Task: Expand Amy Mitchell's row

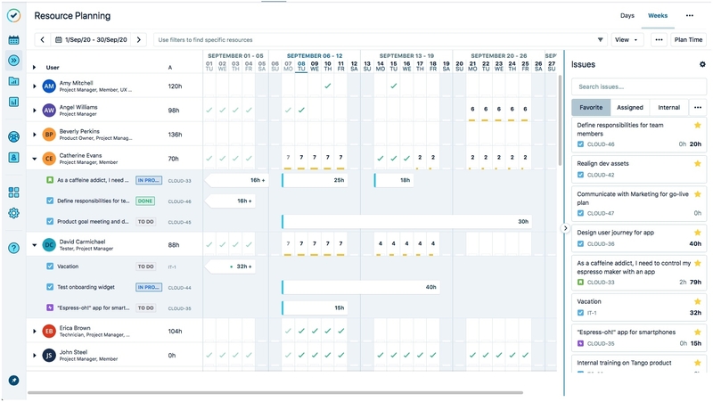Action: [x=35, y=86]
